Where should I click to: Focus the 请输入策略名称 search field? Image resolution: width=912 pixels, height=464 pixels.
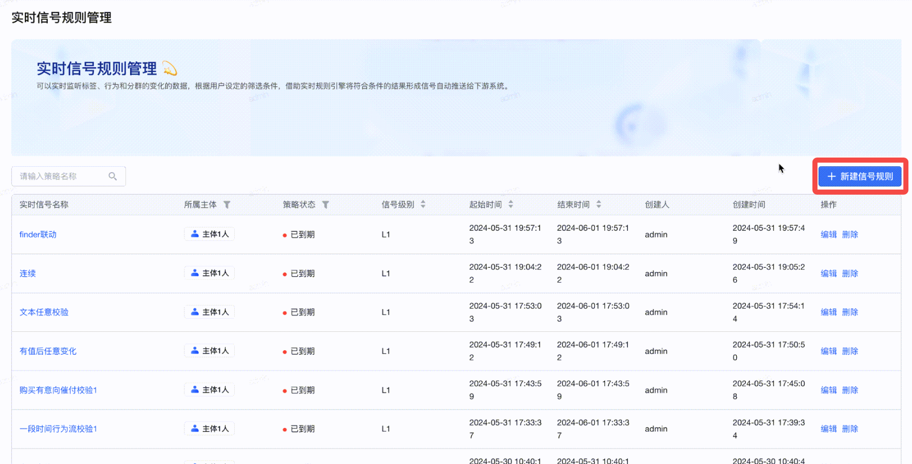[69, 176]
